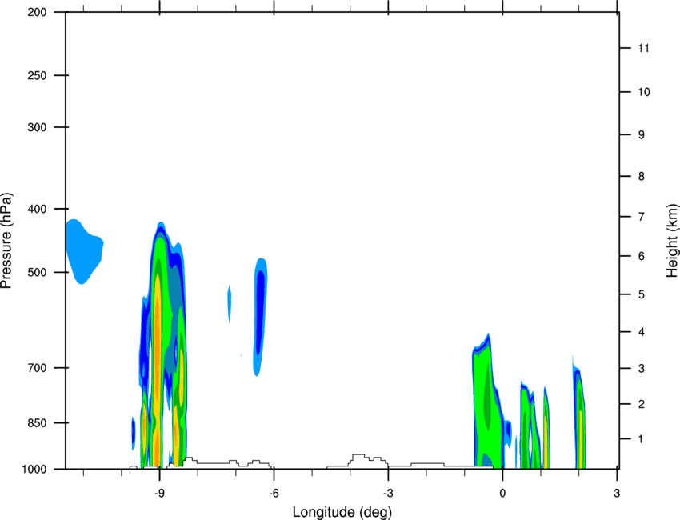Click the 400 pressure tick label
The height and width of the screenshot is (520, 680).
tap(37, 209)
